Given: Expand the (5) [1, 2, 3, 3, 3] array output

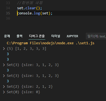Looking at the screenshot, I should click(4, 49).
